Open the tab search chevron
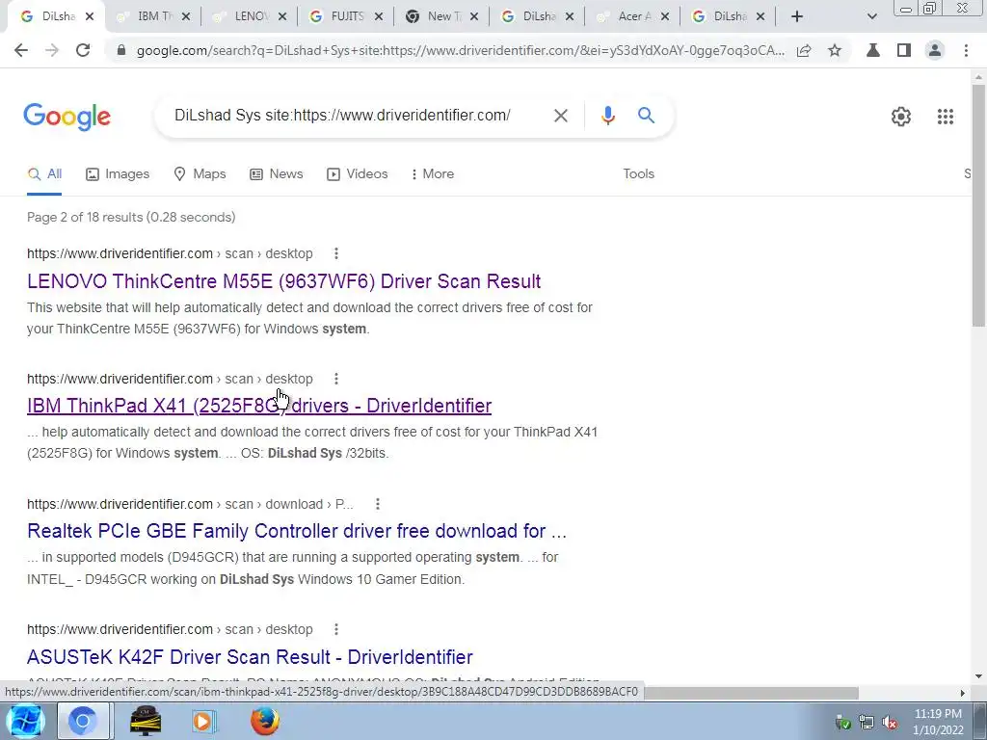987x740 pixels. click(x=871, y=17)
